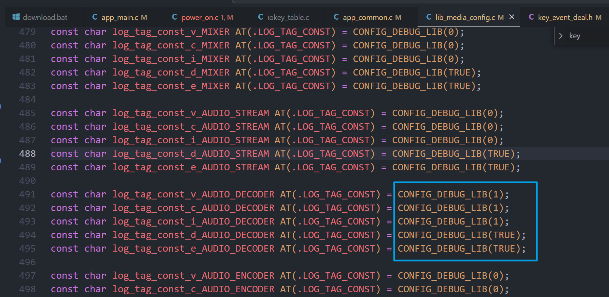This screenshot has height=297, width=609.
Task: Click log_tag_const_d_AUDIO_STREAM on line 488
Action: point(191,154)
